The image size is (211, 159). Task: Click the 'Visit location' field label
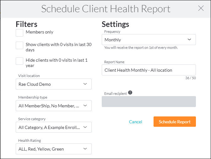[x=29, y=76]
